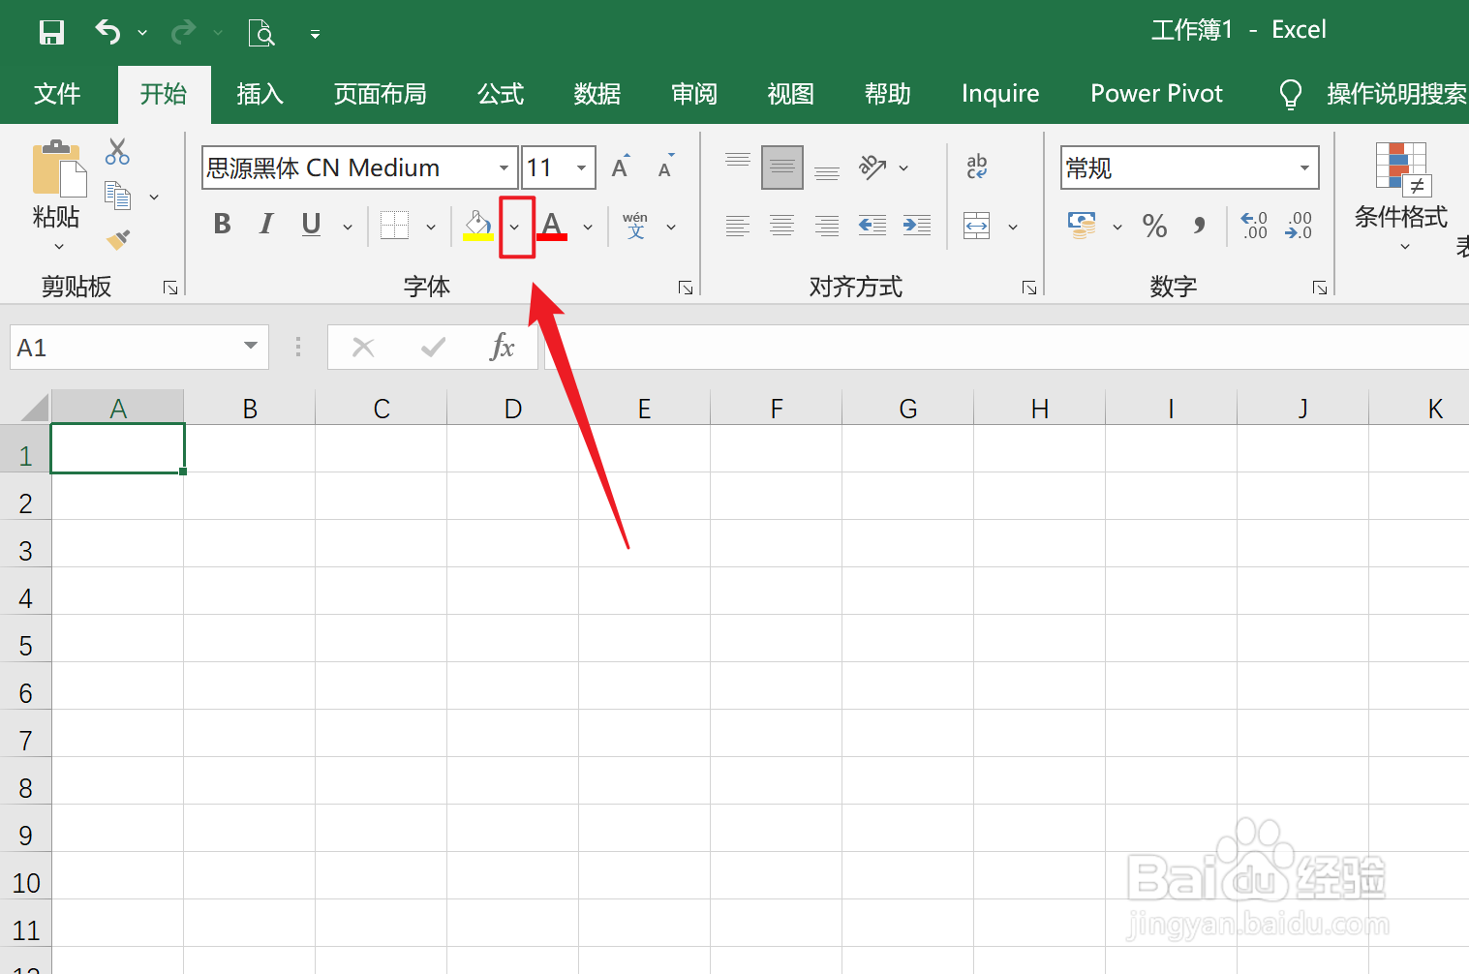
Task: Apply red font color swatch
Action: tap(551, 225)
